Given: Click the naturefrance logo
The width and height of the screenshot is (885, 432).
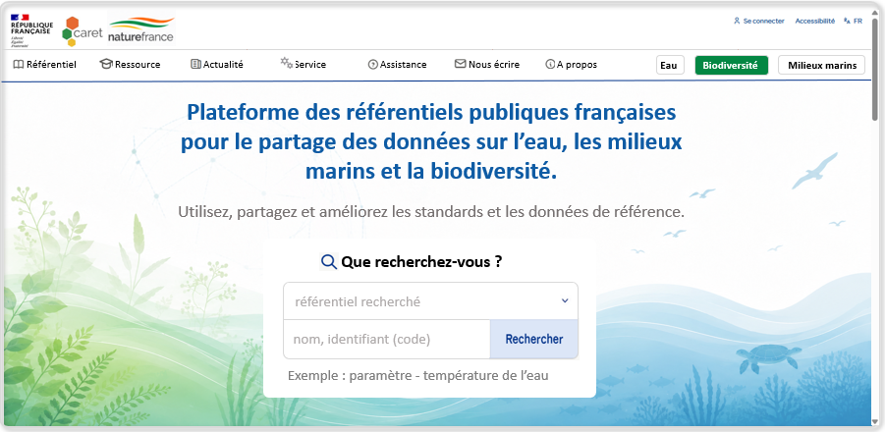Looking at the screenshot, I should [x=141, y=30].
